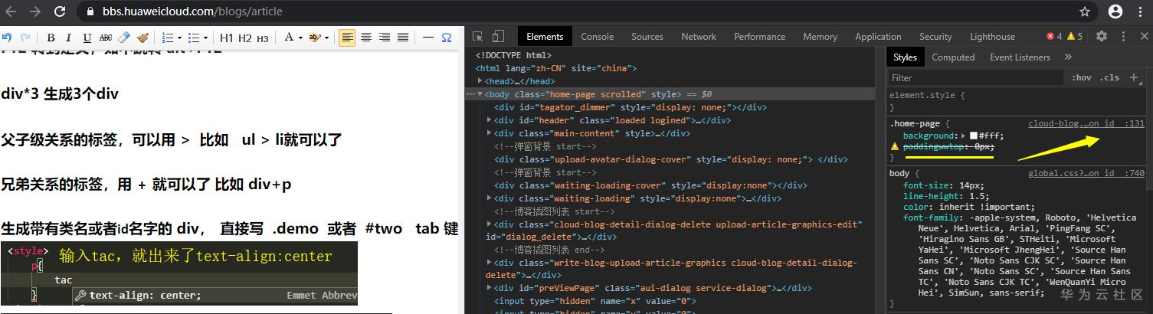The width and height of the screenshot is (1153, 314).
Task: Open DevTools settings gear
Action: pos(1102,36)
